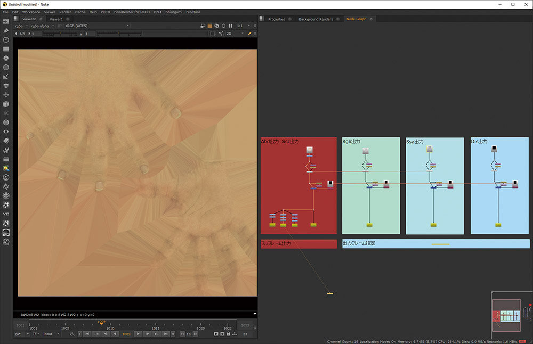The width and height of the screenshot is (533, 344).
Task: Open the Merge nodes layers icon
Action: click(x=6, y=86)
